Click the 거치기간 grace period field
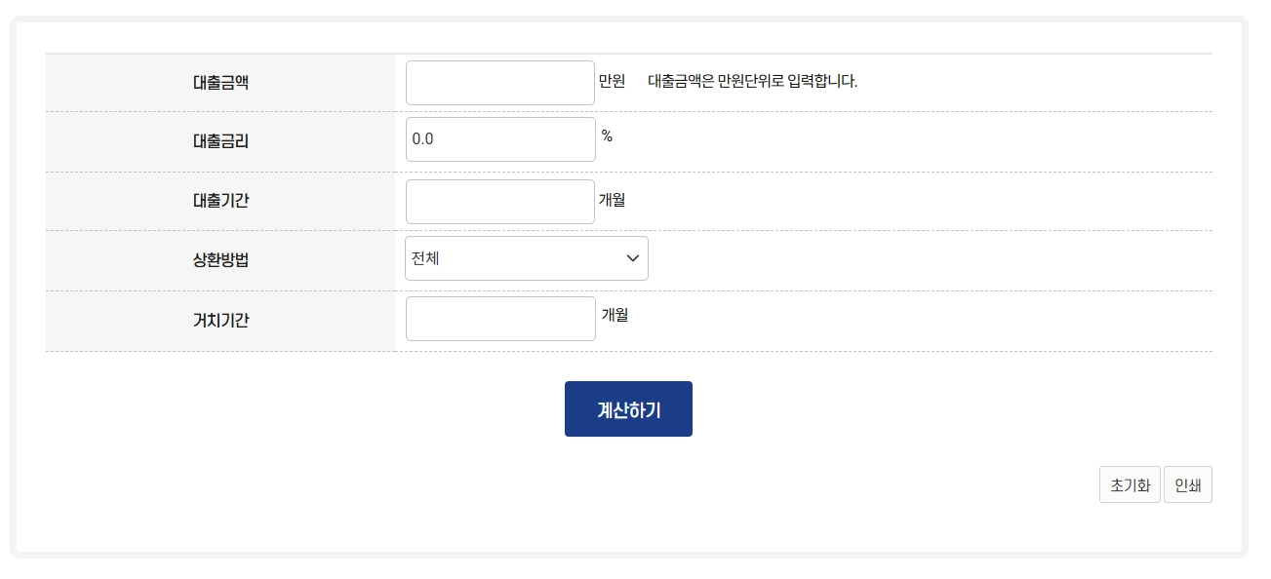Viewport: 1271px width, 579px height. [x=499, y=318]
